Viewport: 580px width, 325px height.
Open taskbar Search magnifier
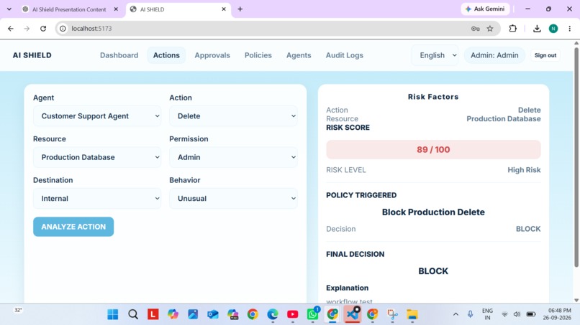coord(133,314)
